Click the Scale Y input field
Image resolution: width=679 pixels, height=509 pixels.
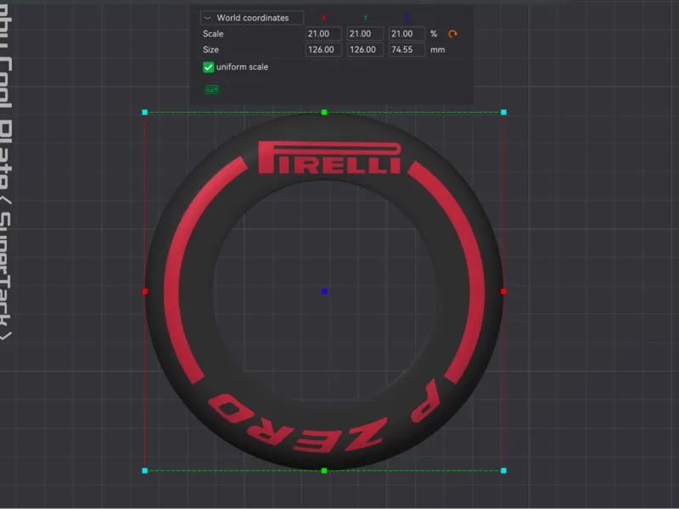(x=365, y=34)
